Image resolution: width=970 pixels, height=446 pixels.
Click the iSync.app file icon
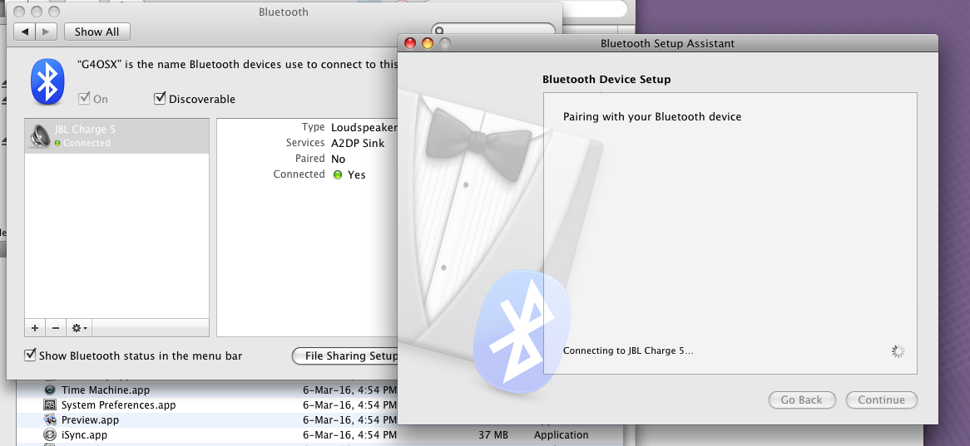point(50,435)
